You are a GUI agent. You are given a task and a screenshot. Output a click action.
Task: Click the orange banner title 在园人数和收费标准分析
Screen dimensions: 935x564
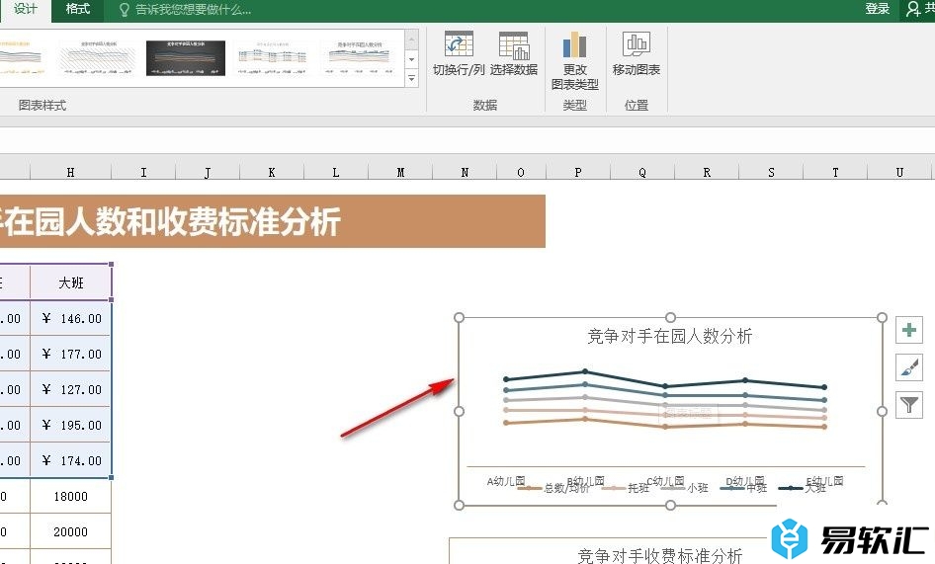coord(170,221)
